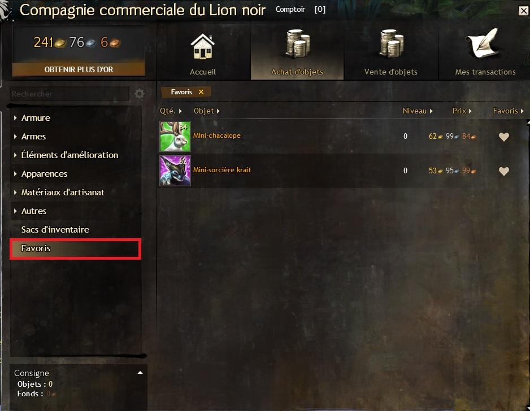This screenshot has height=411, width=530.
Task: Collapse the Consigne panel arrow
Action: pyautogui.click(x=140, y=373)
